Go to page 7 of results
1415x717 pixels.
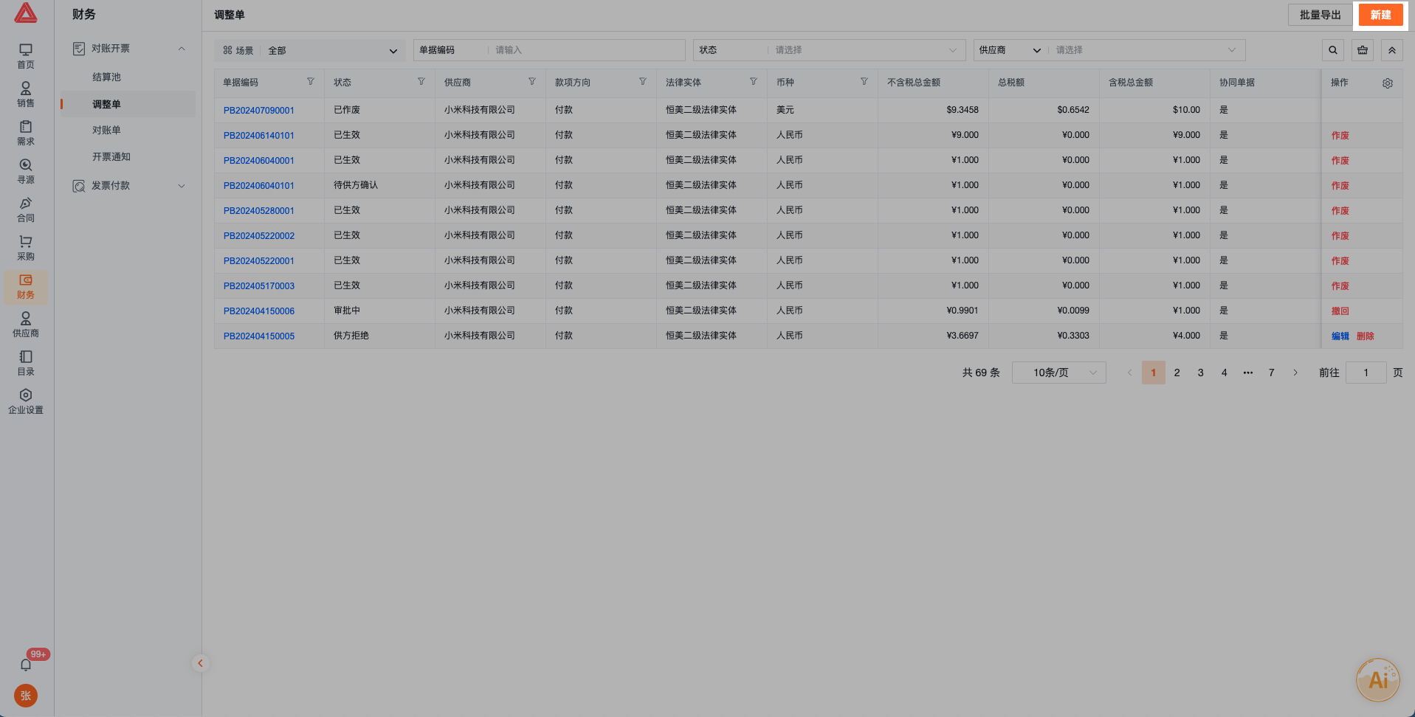(x=1271, y=373)
